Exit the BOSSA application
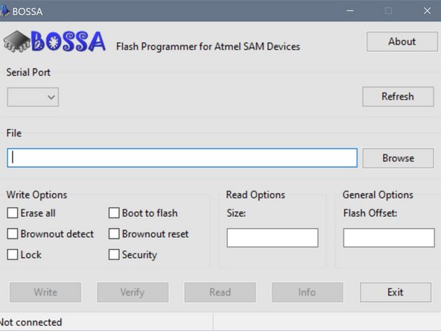The height and width of the screenshot is (331, 441). pos(396,292)
